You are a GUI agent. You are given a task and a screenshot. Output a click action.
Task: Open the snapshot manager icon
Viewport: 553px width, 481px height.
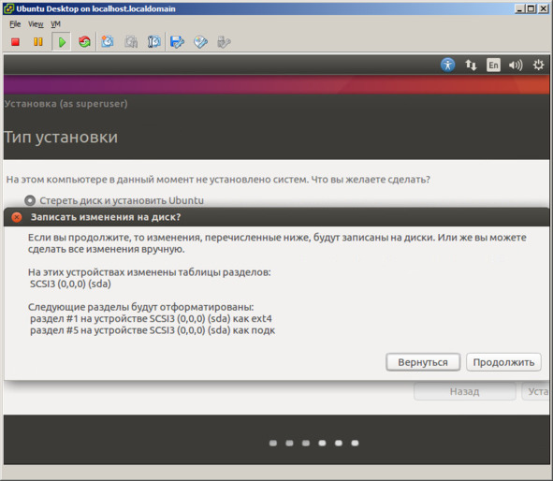pyautogui.click(x=154, y=42)
